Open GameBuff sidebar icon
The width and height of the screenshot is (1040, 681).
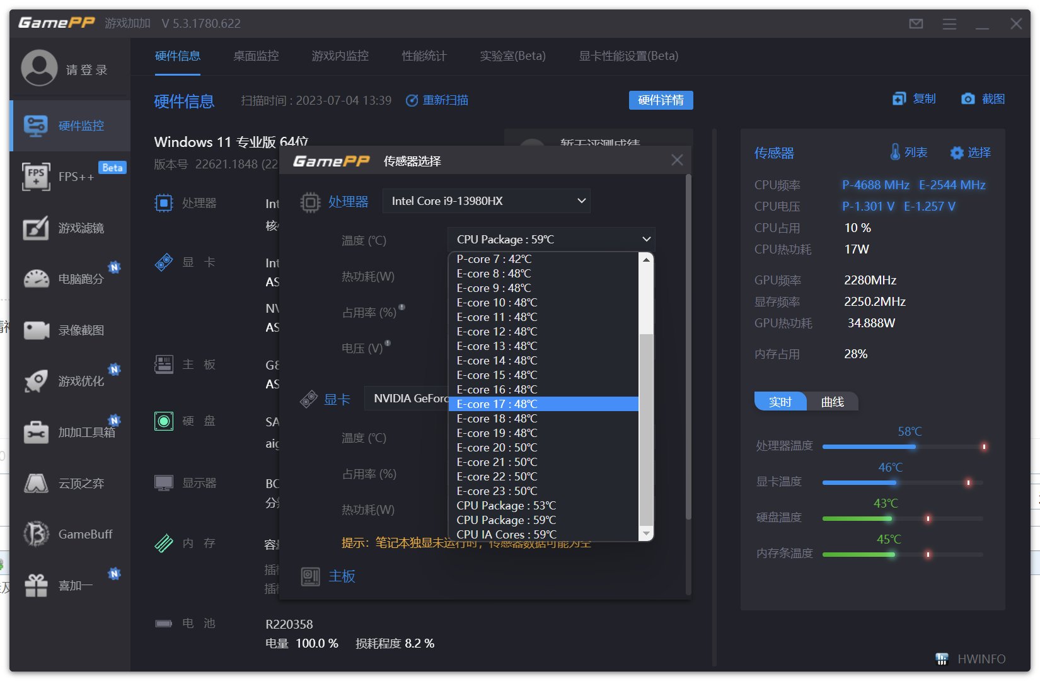point(36,534)
